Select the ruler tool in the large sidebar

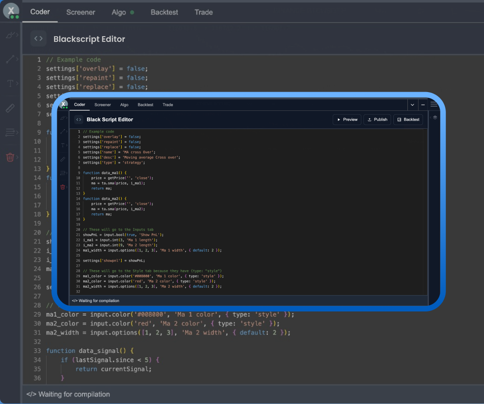point(10,108)
